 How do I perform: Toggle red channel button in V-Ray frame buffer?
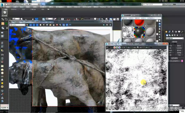(31, 25)
